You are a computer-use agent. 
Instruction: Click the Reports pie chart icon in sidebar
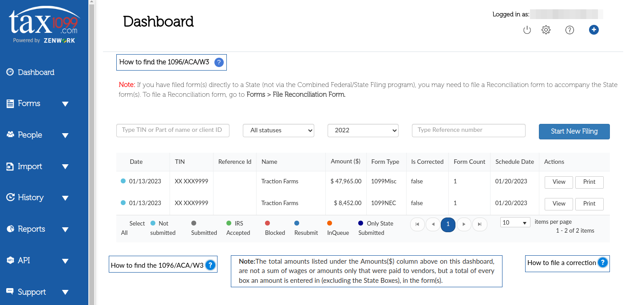(x=10, y=229)
